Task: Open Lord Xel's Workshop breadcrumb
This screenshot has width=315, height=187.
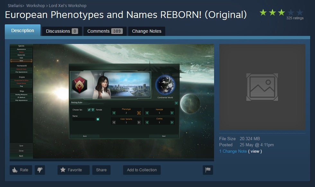Action: pos(68,5)
